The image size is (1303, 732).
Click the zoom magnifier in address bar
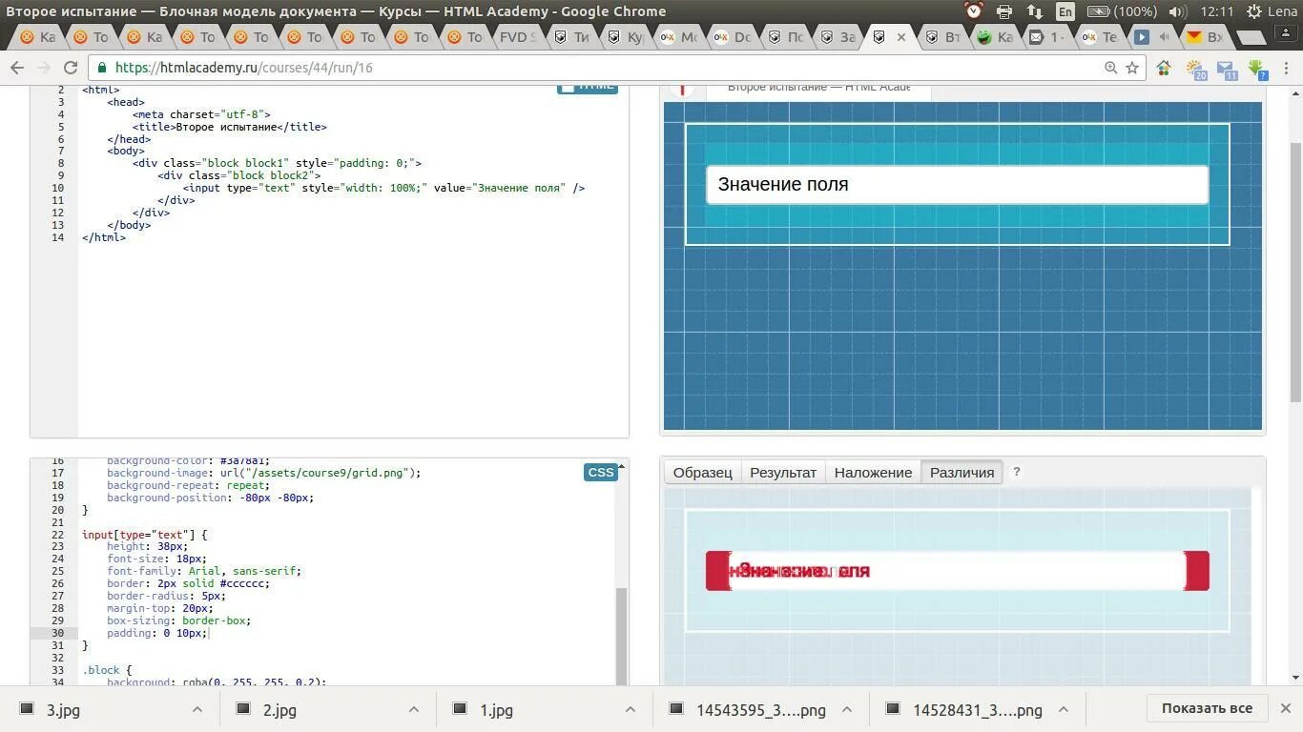coord(1110,68)
